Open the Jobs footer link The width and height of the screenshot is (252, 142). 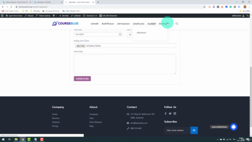tap(91, 118)
